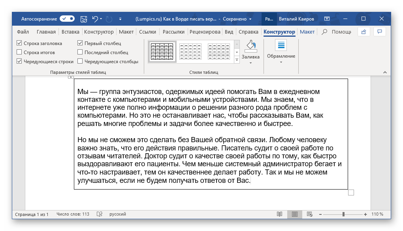Expand the table styles gallery list
Viewport: 403px width, 231px height.
tap(237, 60)
